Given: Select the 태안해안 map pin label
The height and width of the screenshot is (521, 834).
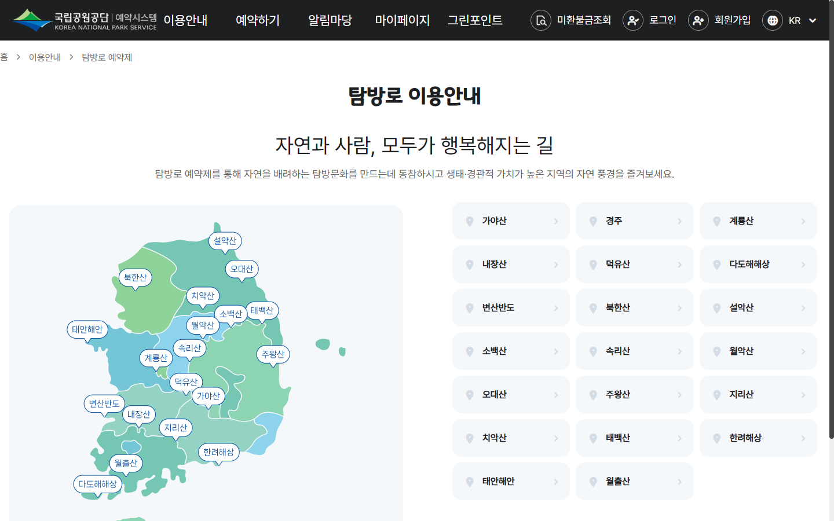Looking at the screenshot, I should point(87,329).
